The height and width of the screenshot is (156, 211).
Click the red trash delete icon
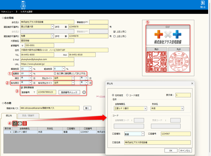click(x=25, y=123)
